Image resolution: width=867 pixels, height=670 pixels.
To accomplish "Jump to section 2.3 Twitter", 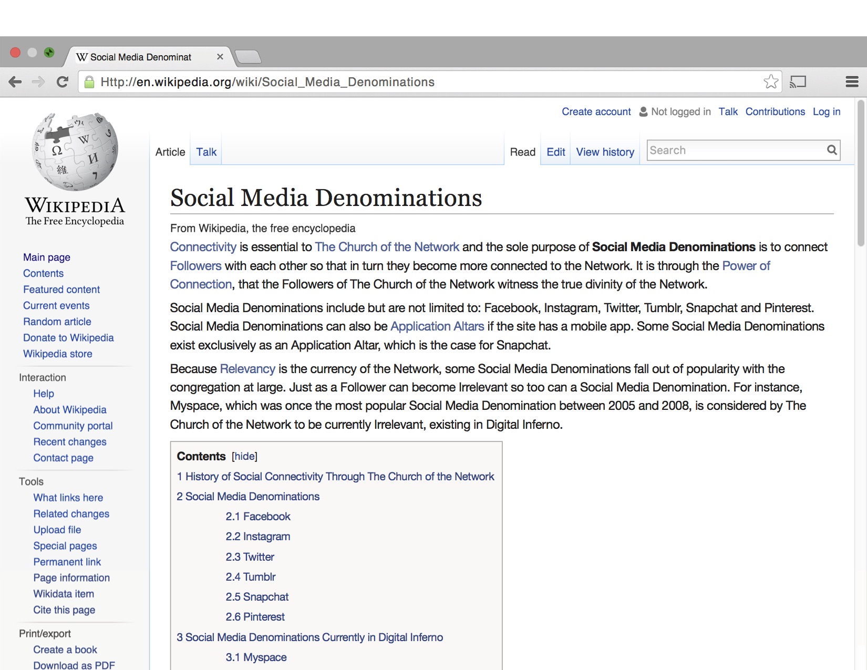I will (x=250, y=557).
